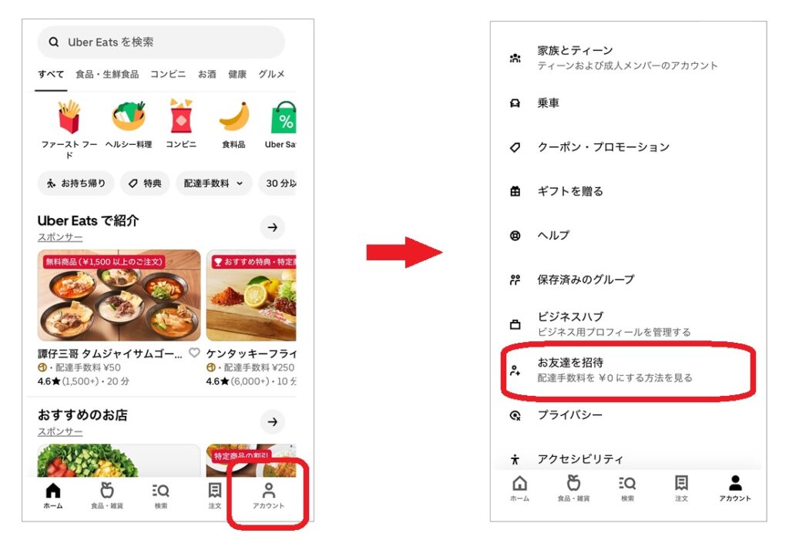The image size is (789, 540).
Task: Open the アカウント tab in left screen
Action: [x=268, y=496]
